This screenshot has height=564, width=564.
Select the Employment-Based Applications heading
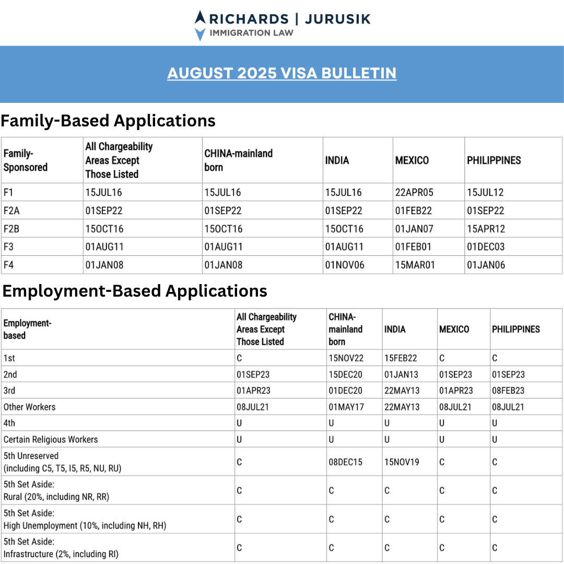click(135, 291)
